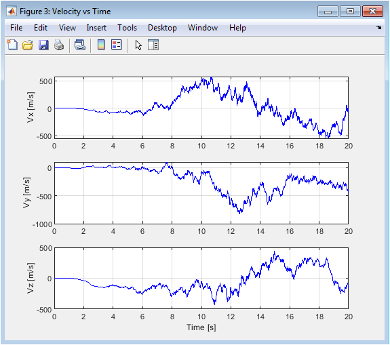The image size is (390, 345).
Task: Open the Edit menu
Action: pyautogui.click(x=41, y=28)
